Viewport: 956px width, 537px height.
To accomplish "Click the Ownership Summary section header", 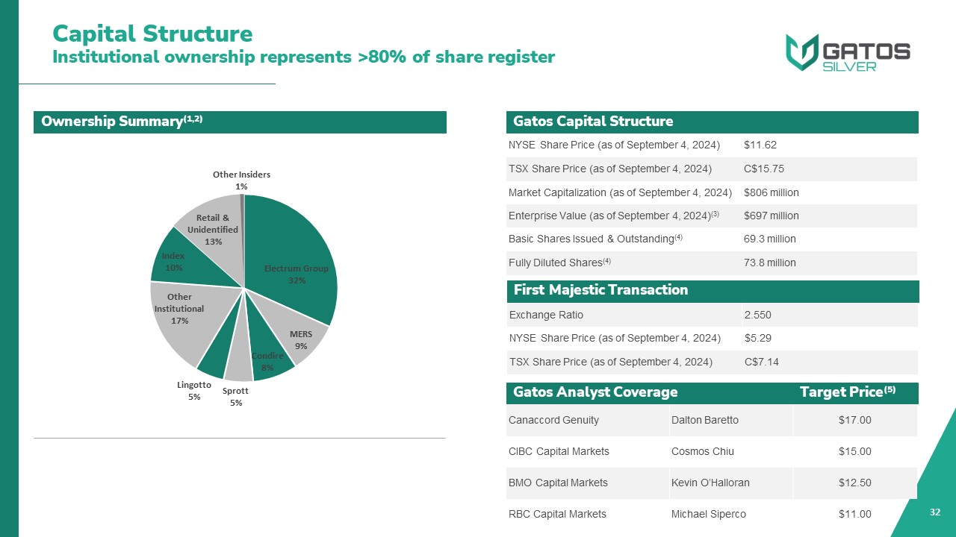I will [122, 122].
